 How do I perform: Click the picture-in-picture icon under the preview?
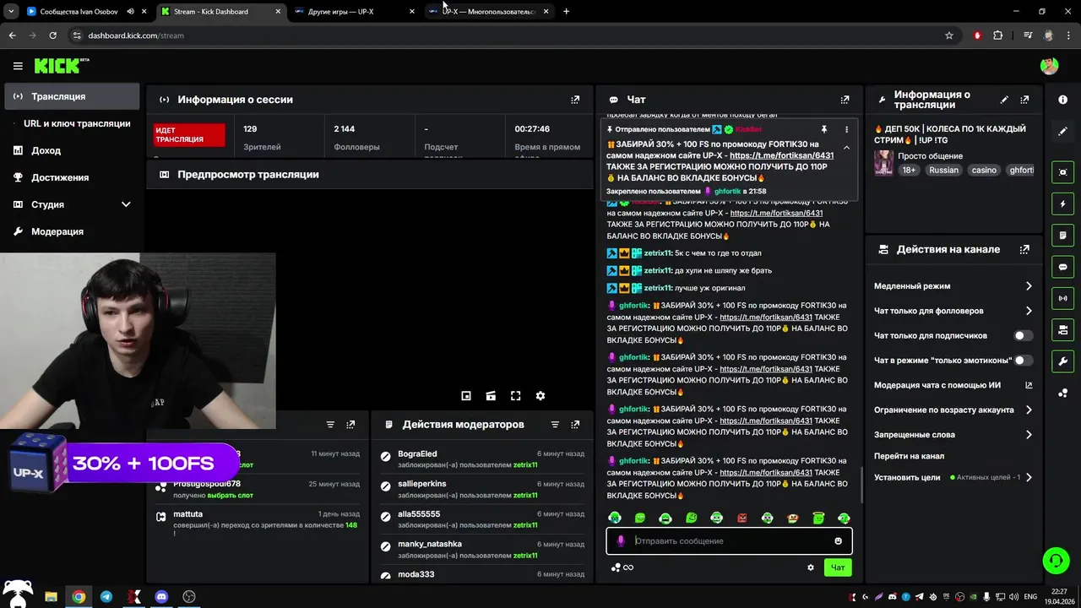click(x=466, y=395)
